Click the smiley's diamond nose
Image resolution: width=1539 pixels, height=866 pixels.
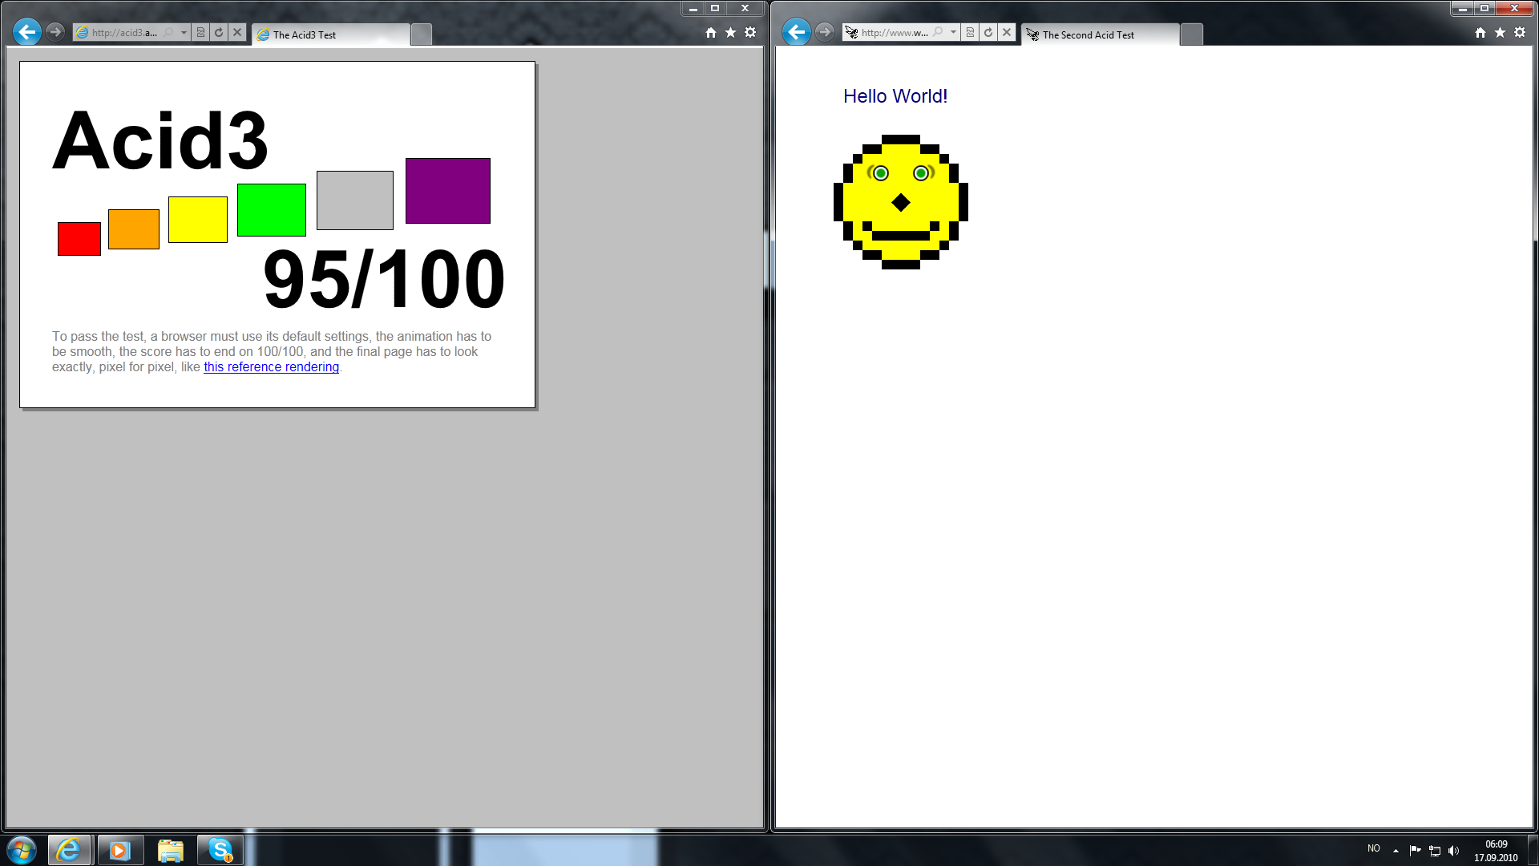pos(901,203)
